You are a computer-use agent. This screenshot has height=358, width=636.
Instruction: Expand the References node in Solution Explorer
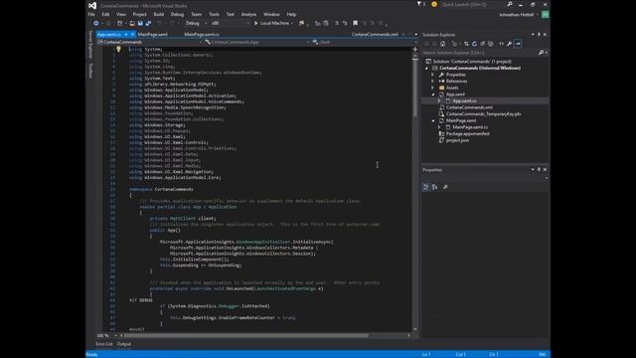pos(433,82)
